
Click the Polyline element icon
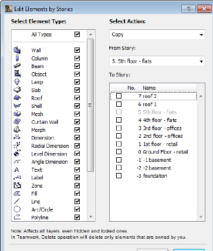[x=17, y=217]
